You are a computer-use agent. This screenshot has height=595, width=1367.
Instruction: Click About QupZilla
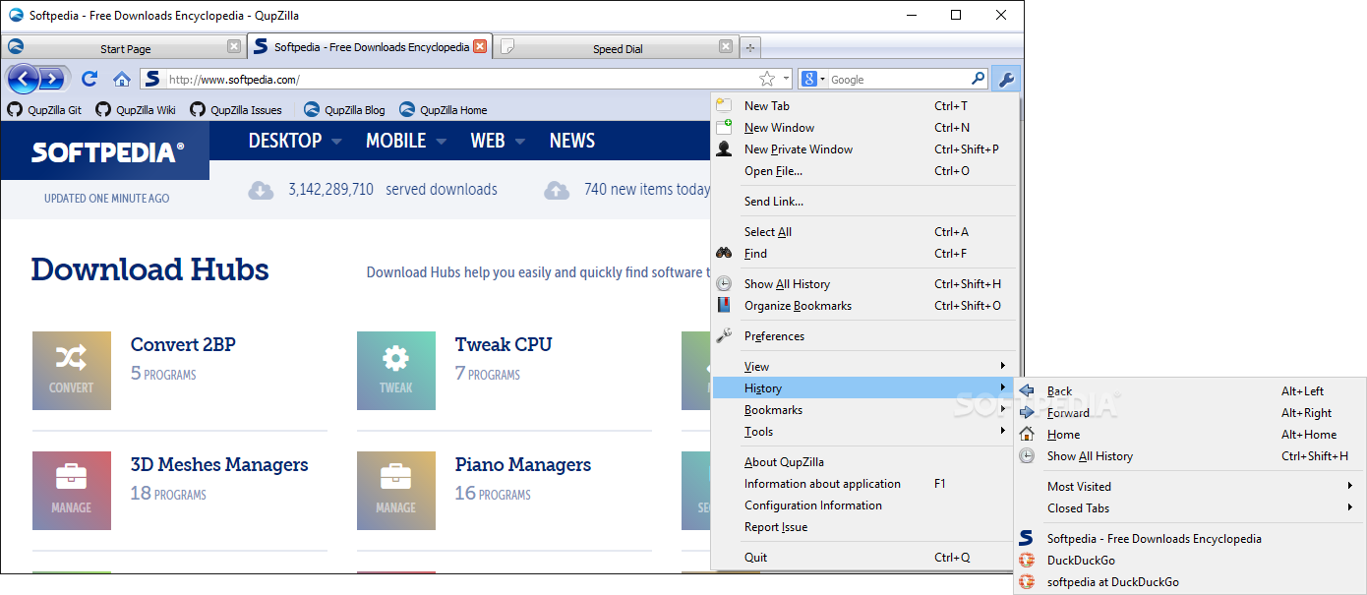click(x=864, y=462)
